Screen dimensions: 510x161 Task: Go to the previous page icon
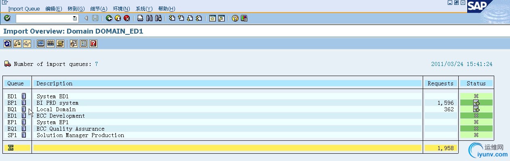tap(181, 18)
